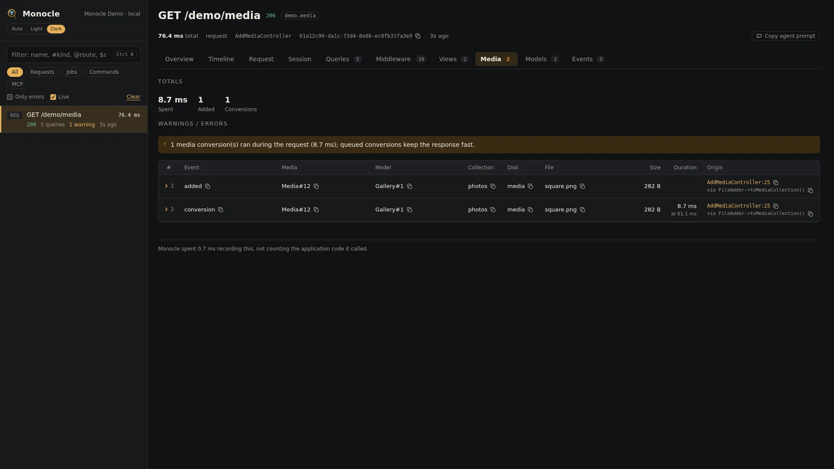
Task: Copy 'added' event name in row 1
Action: click(208, 186)
